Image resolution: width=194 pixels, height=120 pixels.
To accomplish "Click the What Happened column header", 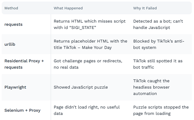I will [68, 8].
